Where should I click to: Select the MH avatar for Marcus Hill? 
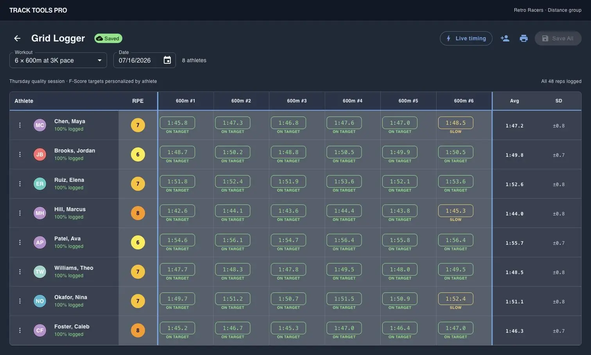pos(40,213)
